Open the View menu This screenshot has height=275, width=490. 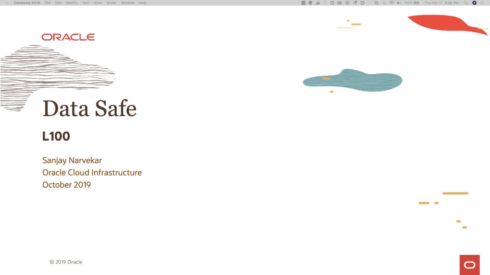[98, 3]
